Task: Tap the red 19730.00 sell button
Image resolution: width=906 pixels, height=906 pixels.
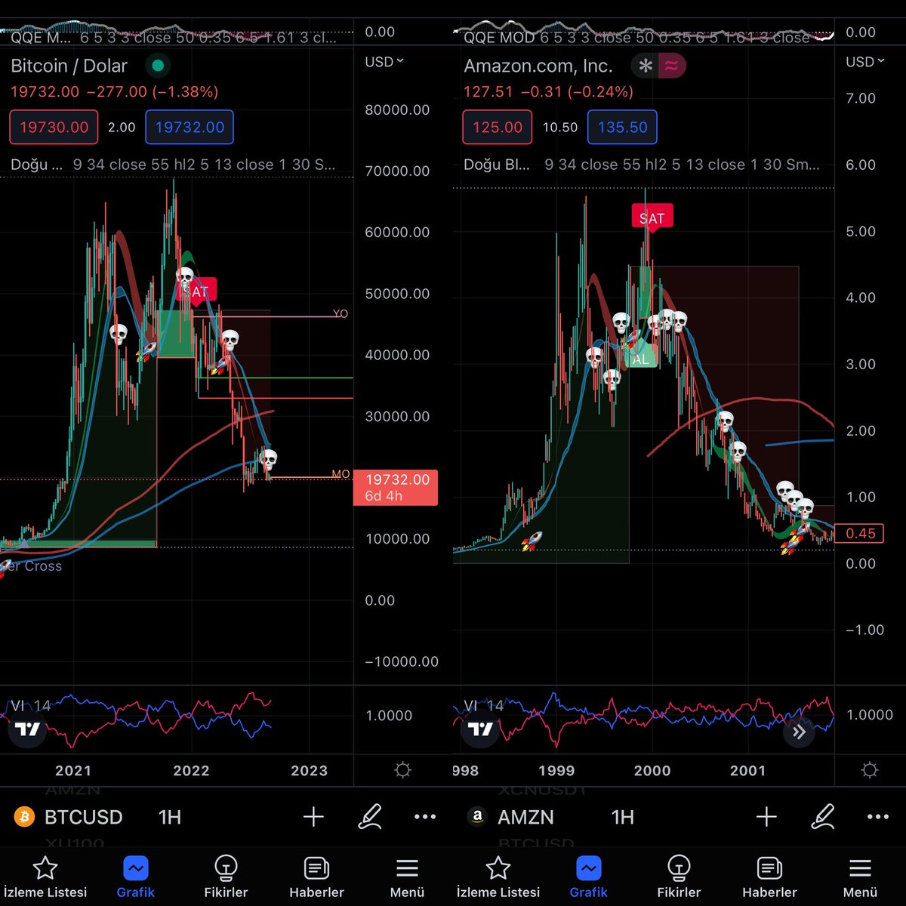Action: point(53,127)
